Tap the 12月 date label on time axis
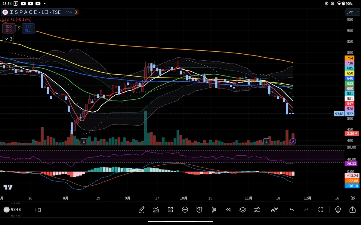 [307, 198]
